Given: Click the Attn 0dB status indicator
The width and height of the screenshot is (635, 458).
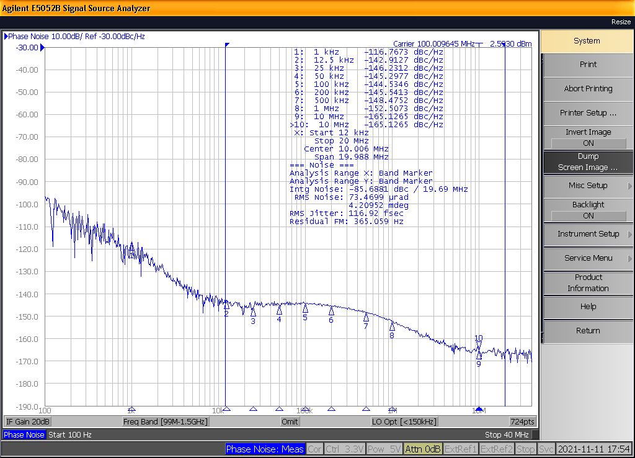Looking at the screenshot, I should (423, 449).
